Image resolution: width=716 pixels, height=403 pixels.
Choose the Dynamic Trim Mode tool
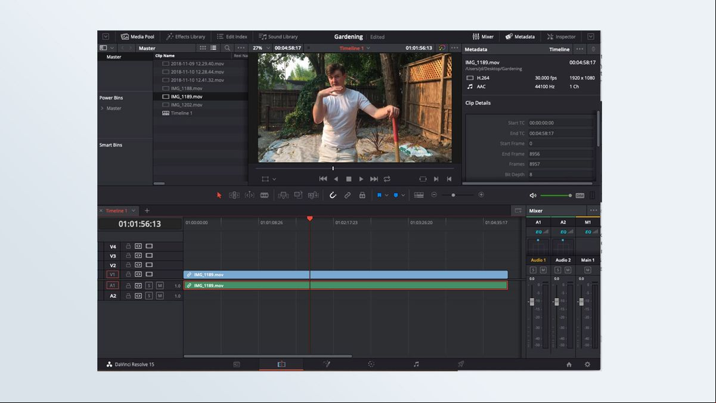(249, 195)
